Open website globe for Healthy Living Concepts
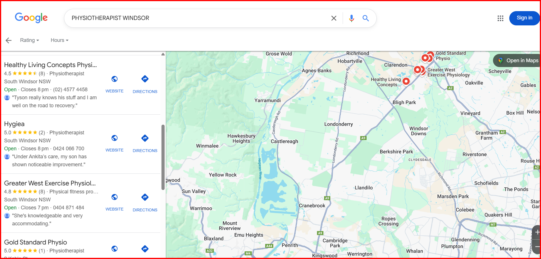This screenshot has width=541, height=259. [x=115, y=79]
